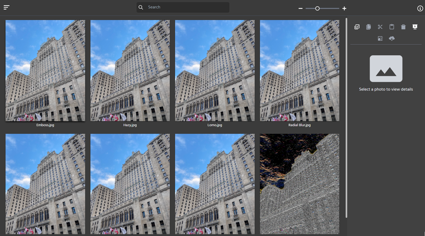This screenshot has height=236, width=425.
Task: Decrease thumbnail size with minus button
Action: pyautogui.click(x=301, y=8)
